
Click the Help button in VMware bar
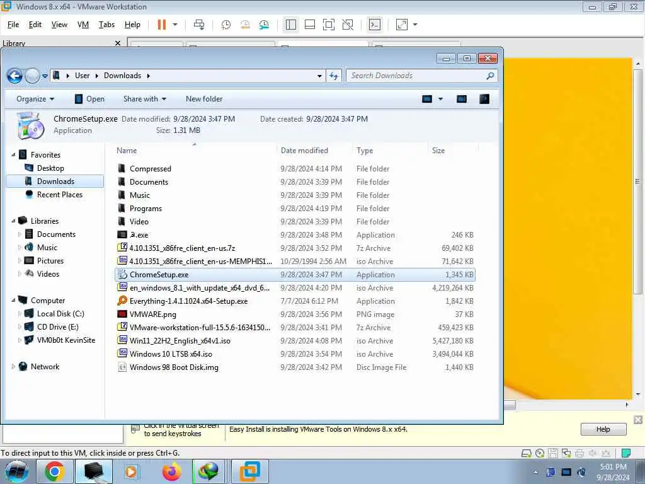(603, 429)
